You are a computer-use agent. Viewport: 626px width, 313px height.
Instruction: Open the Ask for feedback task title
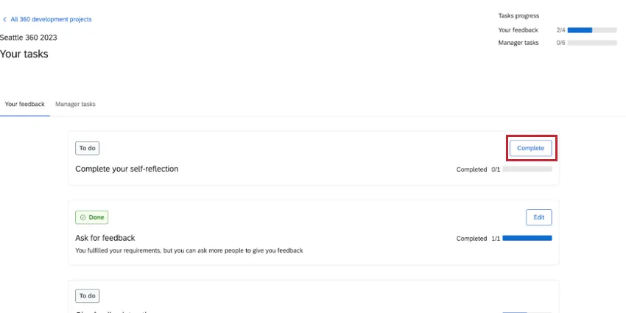click(x=105, y=238)
